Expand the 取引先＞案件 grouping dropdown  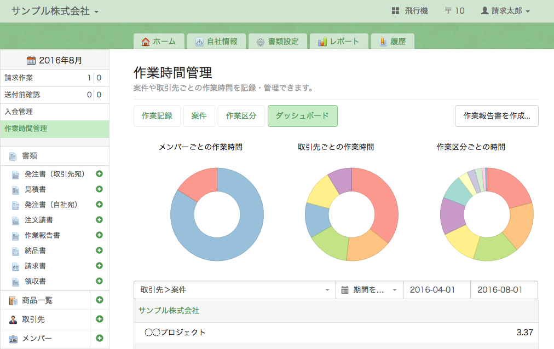tap(234, 290)
